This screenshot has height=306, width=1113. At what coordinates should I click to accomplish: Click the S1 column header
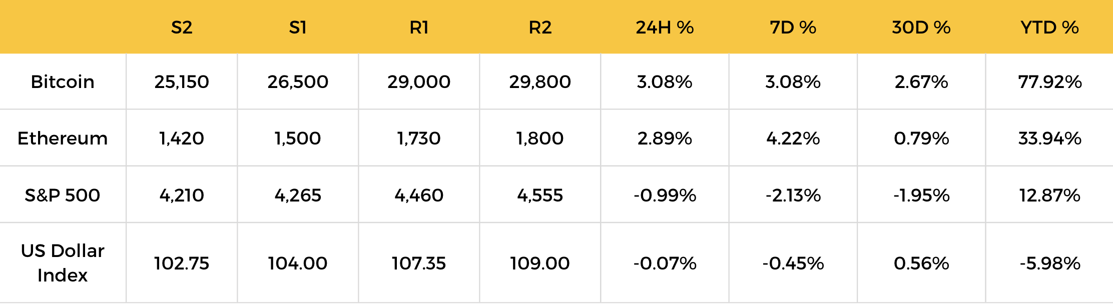coord(298,27)
